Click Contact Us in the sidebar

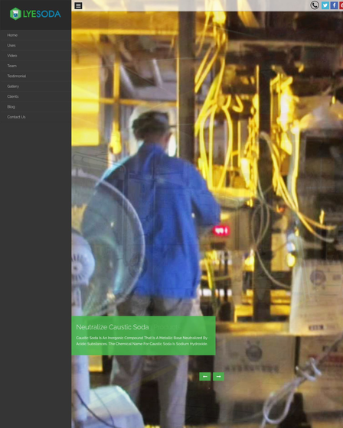tap(35, 117)
